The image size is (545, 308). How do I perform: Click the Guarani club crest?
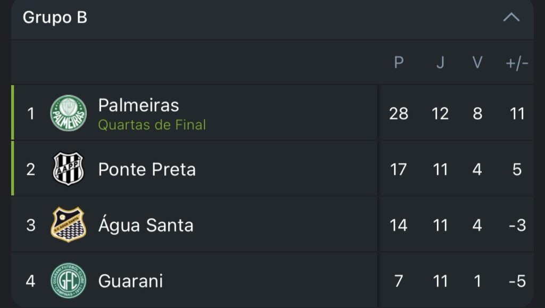pyautogui.click(x=68, y=280)
